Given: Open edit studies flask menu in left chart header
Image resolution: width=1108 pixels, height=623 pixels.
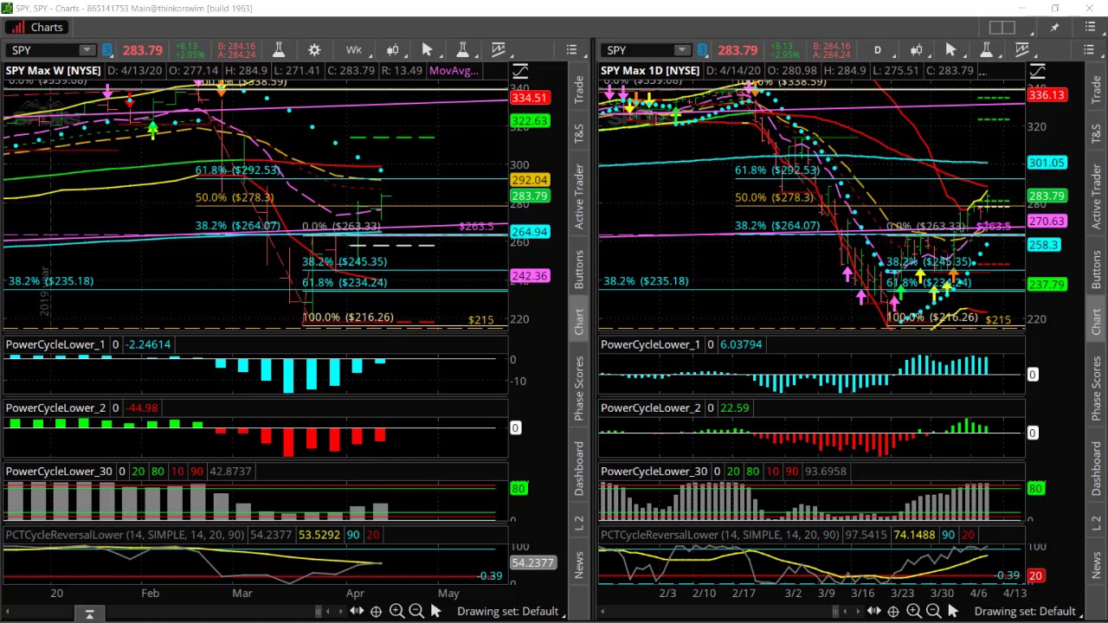Looking at the screenshot, I should [462, 50].
